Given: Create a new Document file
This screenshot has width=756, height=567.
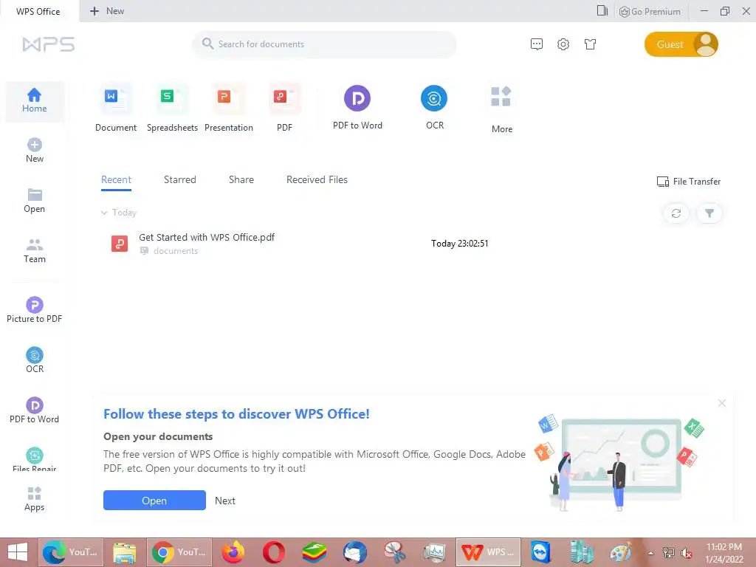Looking at the screenshot, I should pos(116,109).
